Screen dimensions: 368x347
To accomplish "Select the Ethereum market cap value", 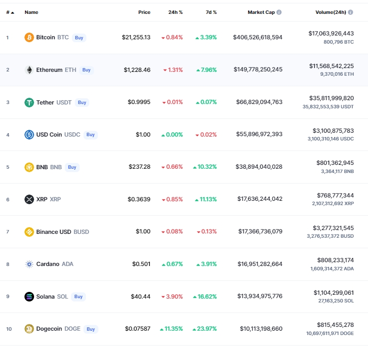I will pos(258,69).
